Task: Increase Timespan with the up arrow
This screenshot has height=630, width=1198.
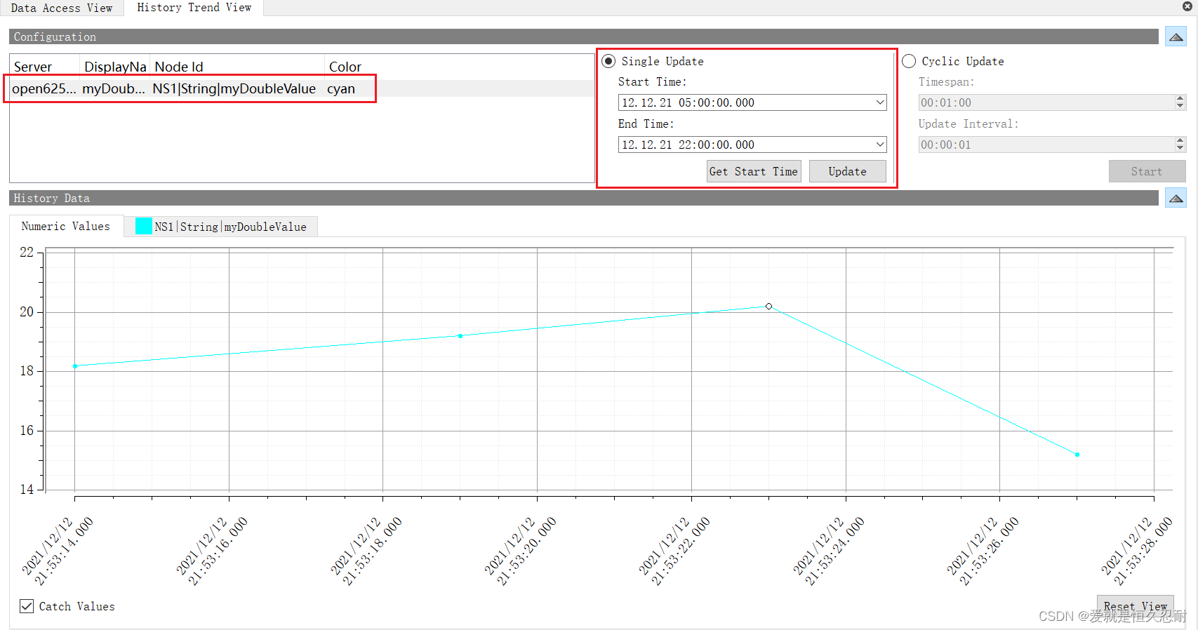Action: (x=1180, y=98)
